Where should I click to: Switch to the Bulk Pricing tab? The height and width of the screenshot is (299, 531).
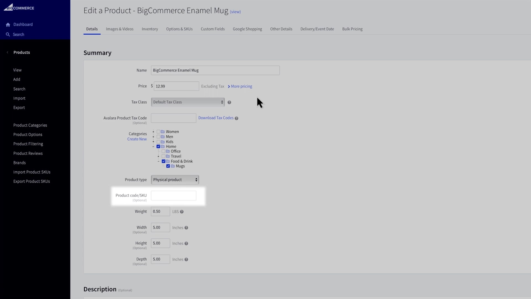point(352,29)
